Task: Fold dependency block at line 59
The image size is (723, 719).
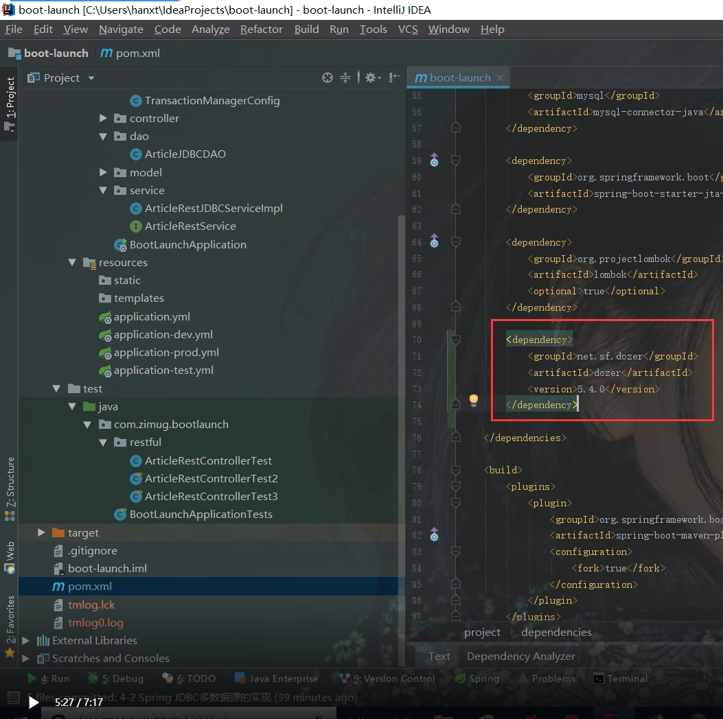Action: (x=455, y=161)
